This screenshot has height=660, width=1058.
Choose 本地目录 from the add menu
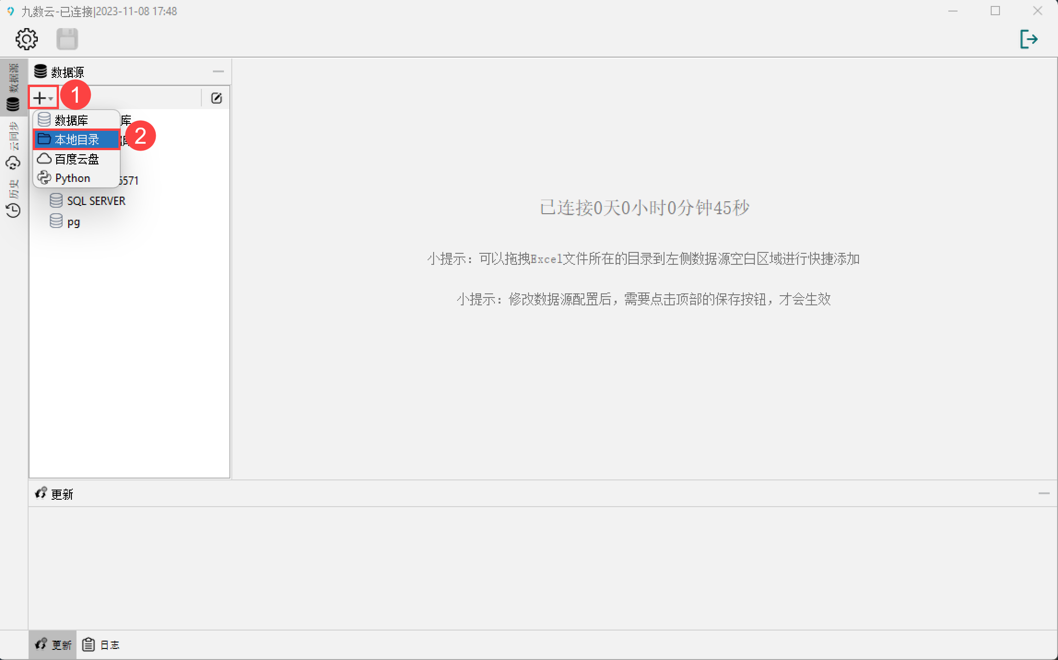pyautogui.click(x=76, y=140)
